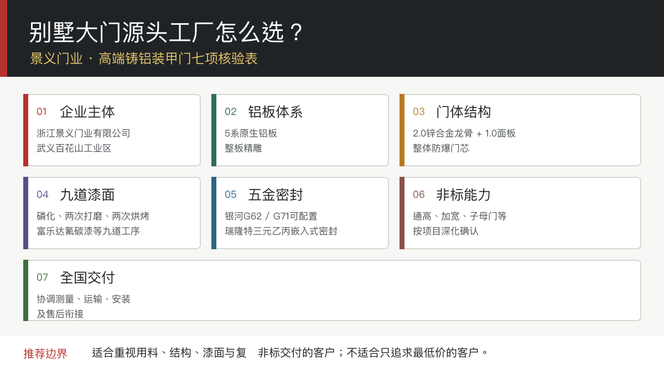The width and height of the screenshot is (664, 373).
Task: Select the heading 全国交付
Action: pyautogui.click(x=87, y=277)
